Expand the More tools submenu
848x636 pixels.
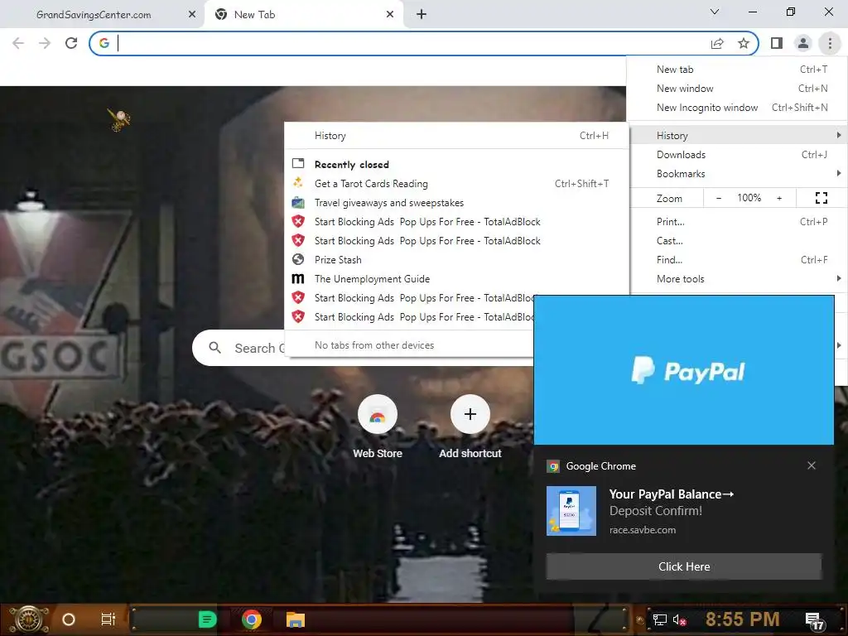[737, 279]
